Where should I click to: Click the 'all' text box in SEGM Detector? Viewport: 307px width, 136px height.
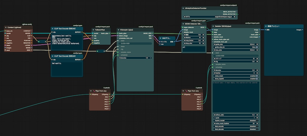[194, 49]
